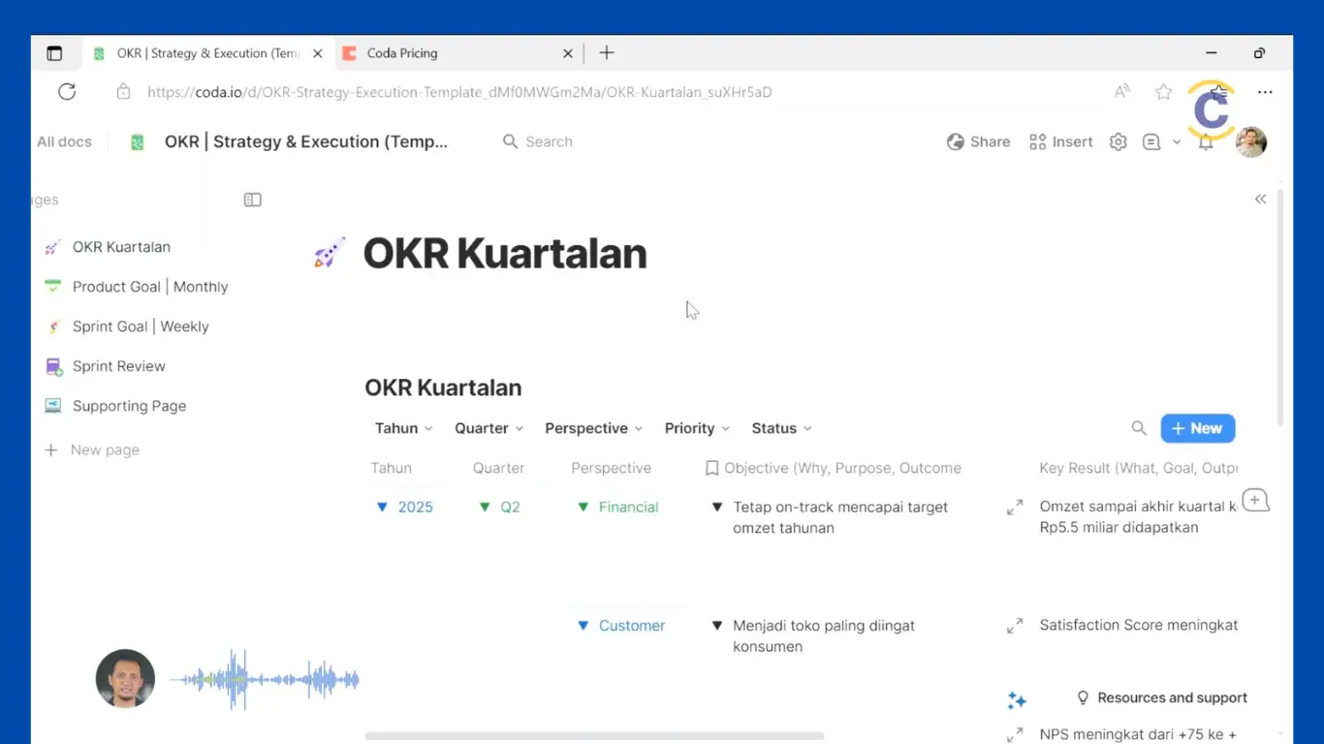Collapse right panel with double chevron
Image resolution: width=1324 pixels, height=744 pixels.
pyautogui.click(x=1260, y=200)
